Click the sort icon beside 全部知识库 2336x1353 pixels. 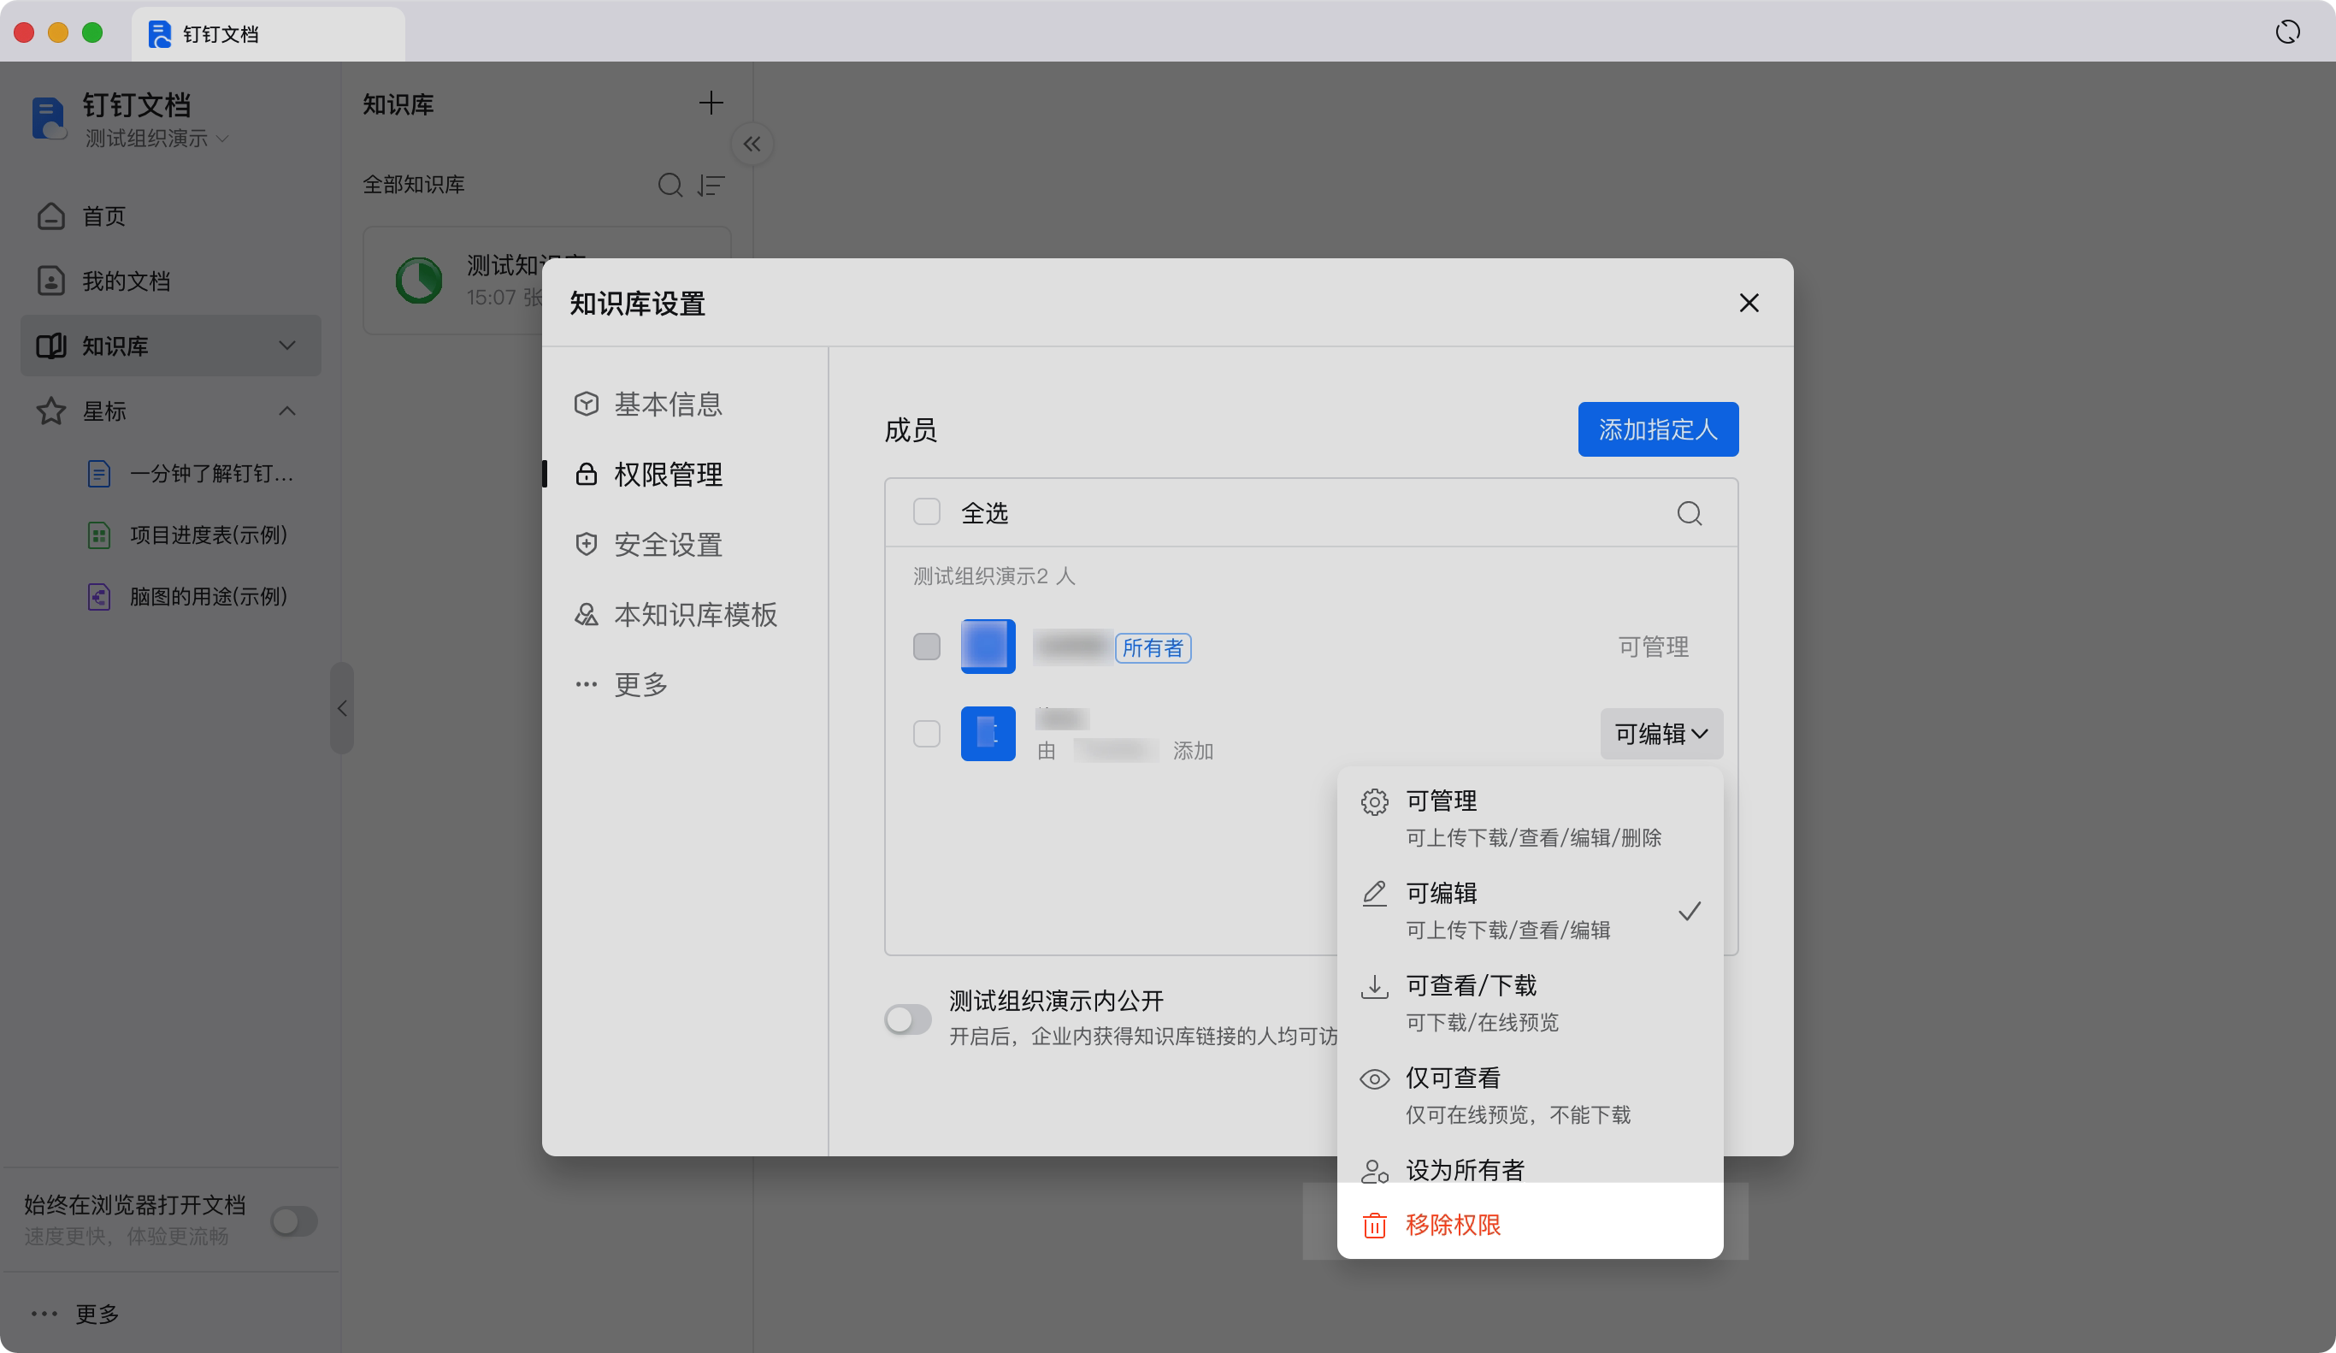[x=711, y=185]
